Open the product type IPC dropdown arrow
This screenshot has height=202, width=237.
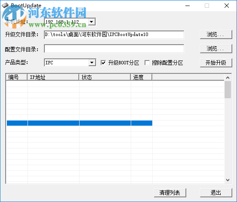pyautogui.click(x=92, y=63)
